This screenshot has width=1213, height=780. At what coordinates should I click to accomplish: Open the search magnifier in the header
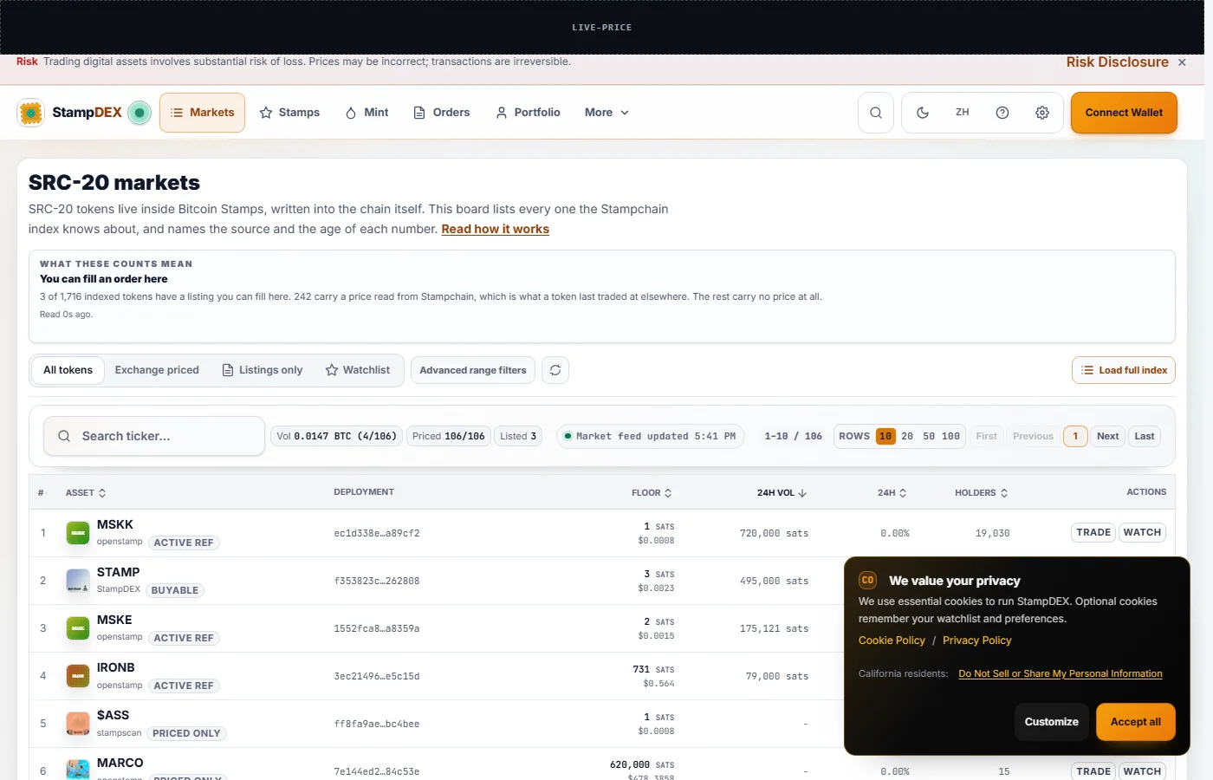point(876,113)
